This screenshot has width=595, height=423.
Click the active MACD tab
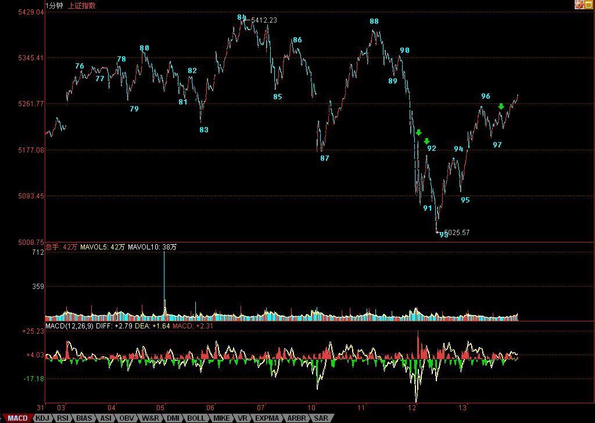coord(17,418)
